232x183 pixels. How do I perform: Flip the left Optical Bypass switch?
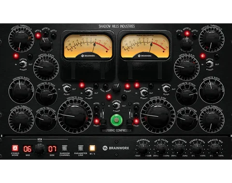[x=23, y=65]
